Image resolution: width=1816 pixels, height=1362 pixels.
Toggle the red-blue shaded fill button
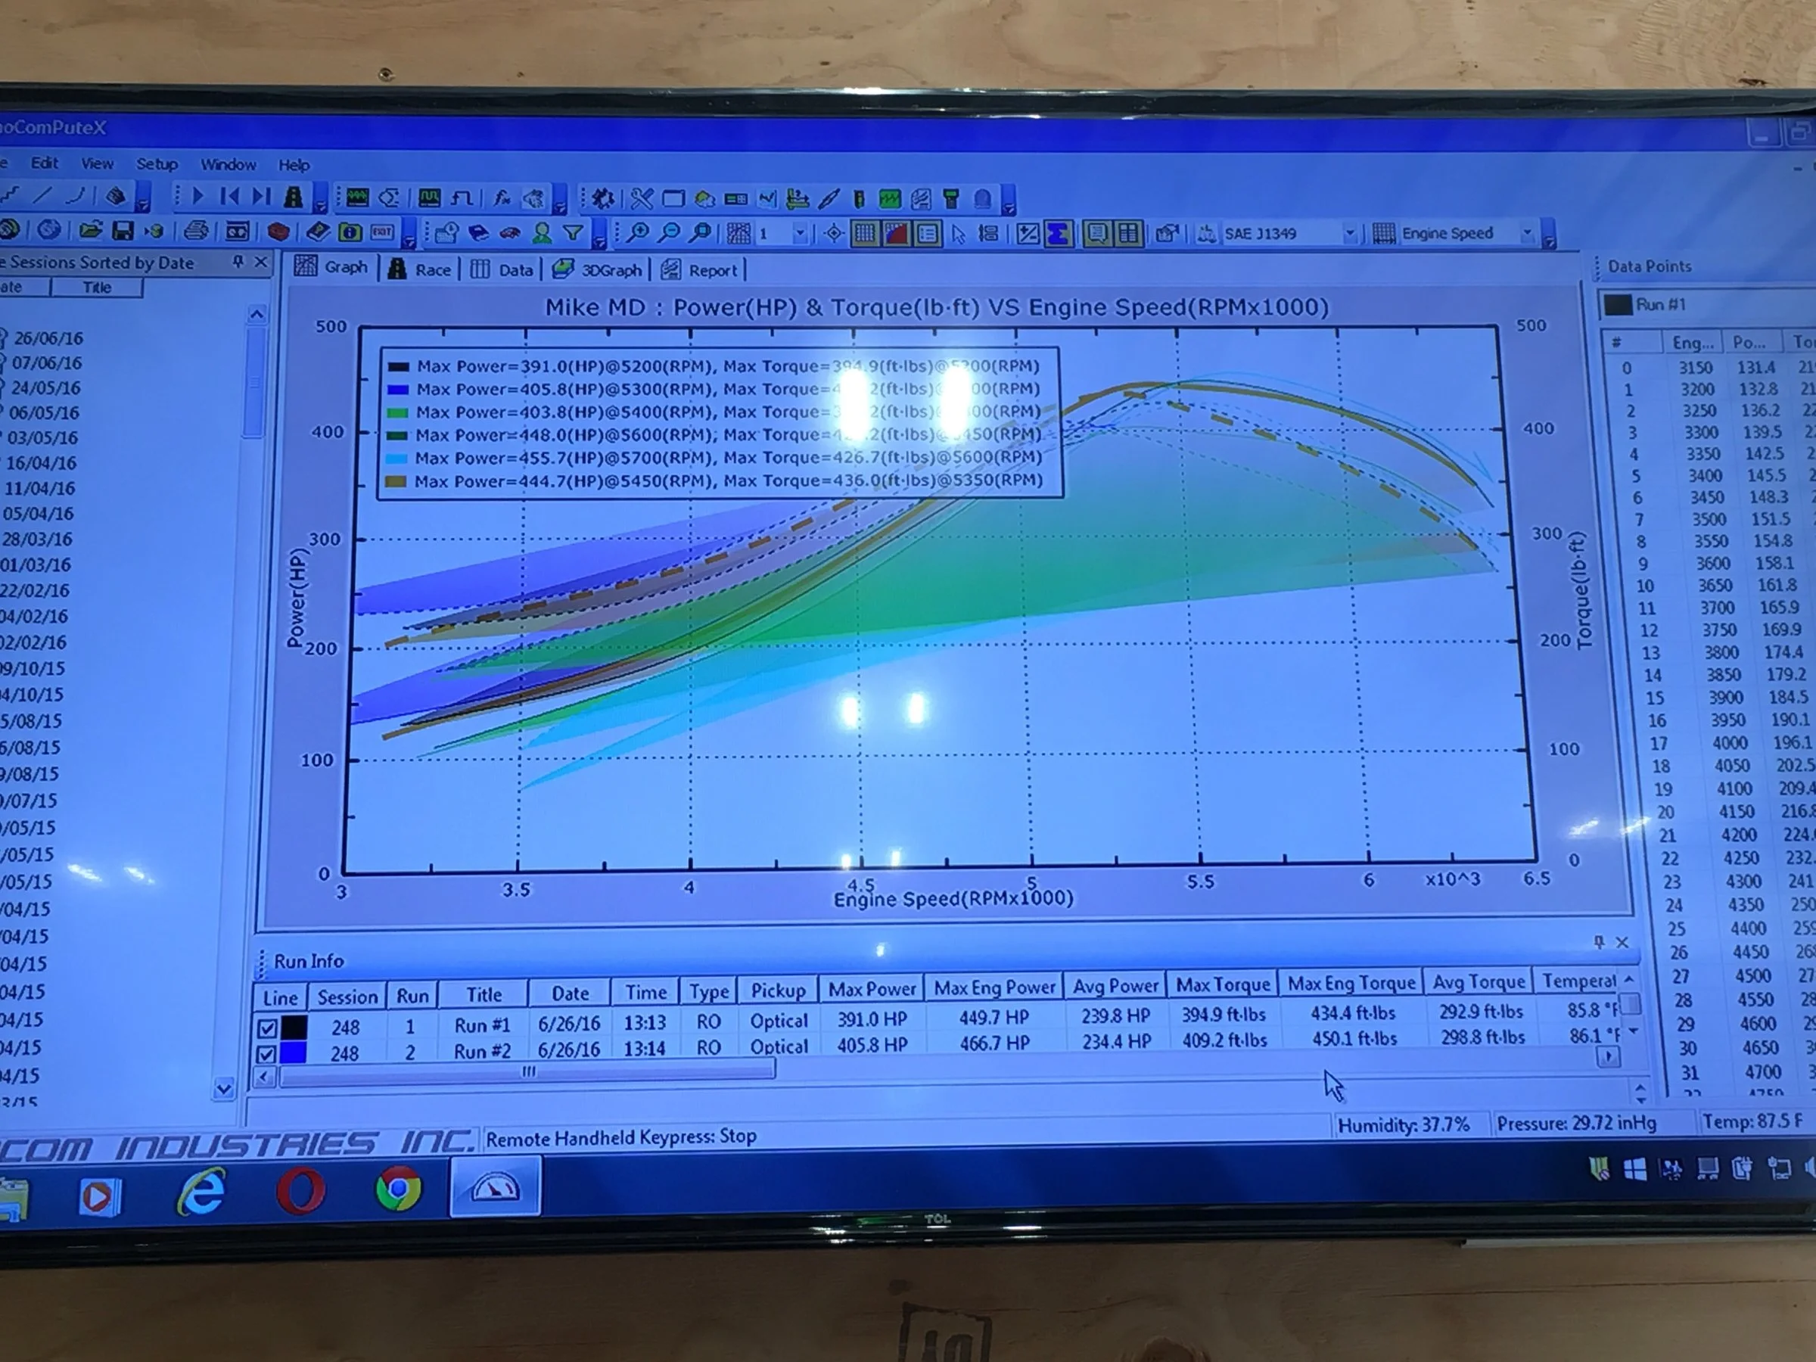point(896,234)
